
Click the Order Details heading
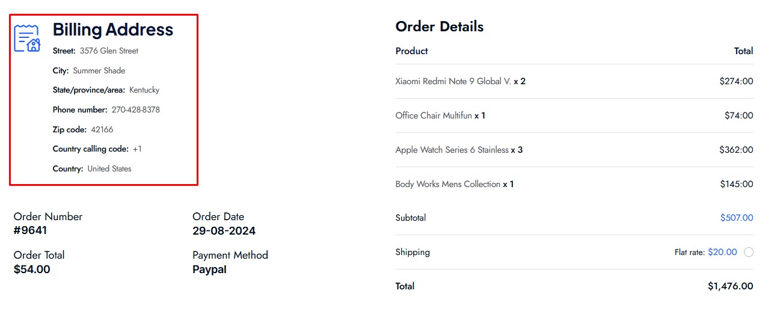pos(440,26)
